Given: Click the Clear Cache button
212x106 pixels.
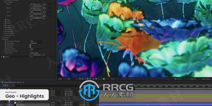Looking at the screenshot, I should click(x=37, y=55).
